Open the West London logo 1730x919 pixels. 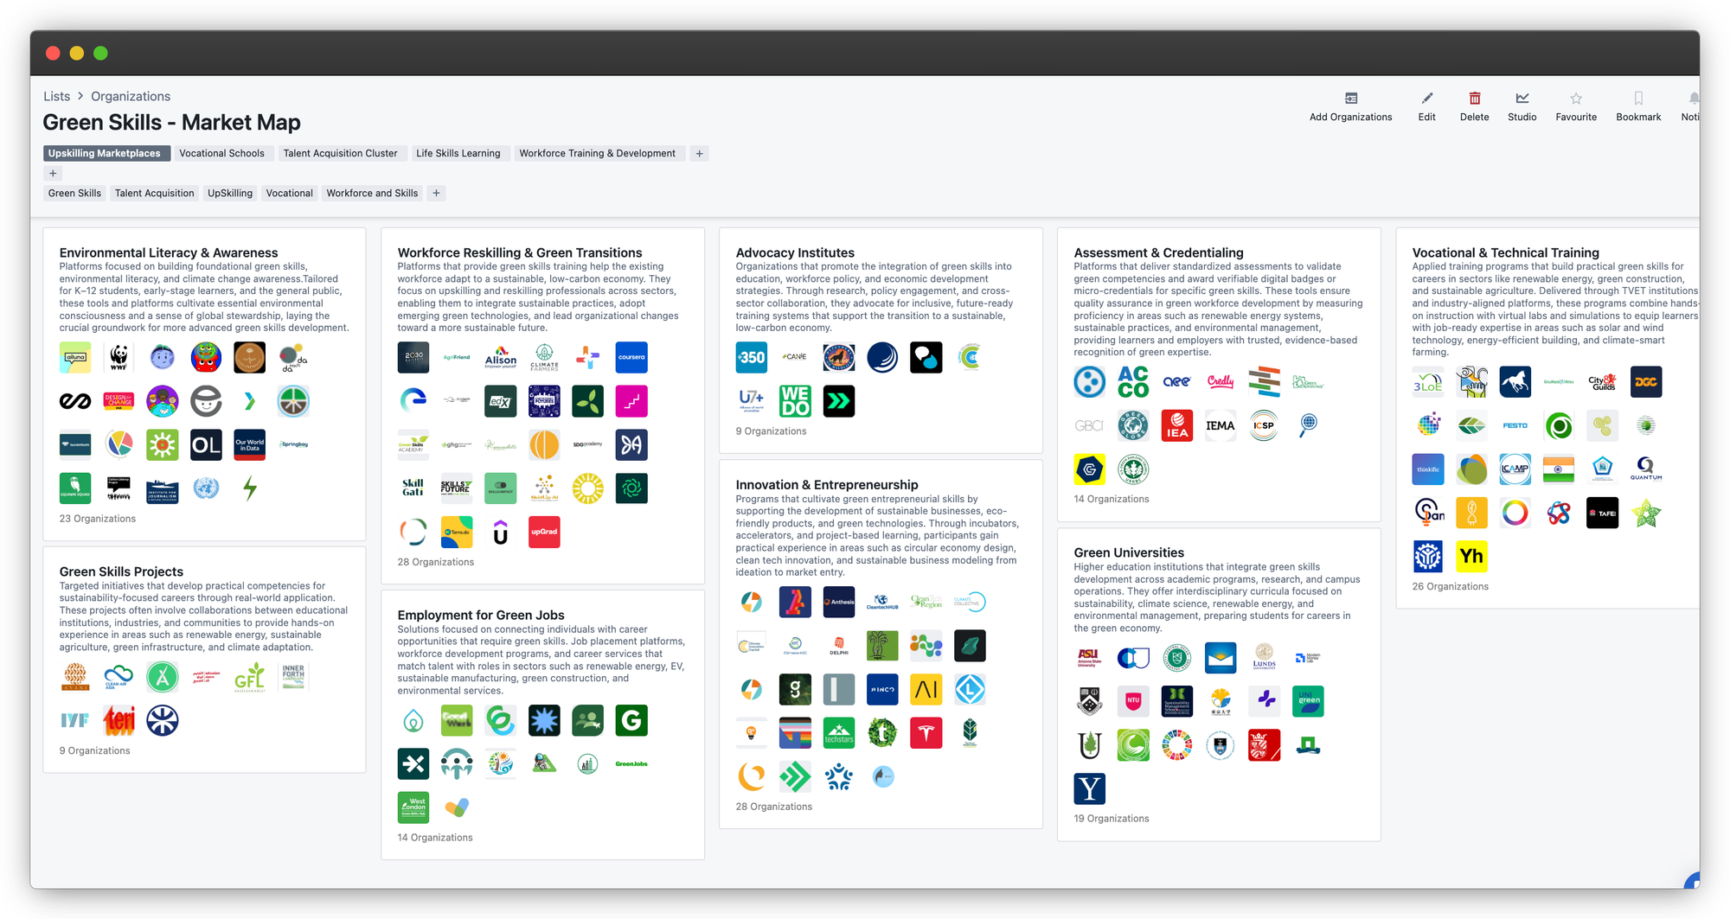coord(413,807)
